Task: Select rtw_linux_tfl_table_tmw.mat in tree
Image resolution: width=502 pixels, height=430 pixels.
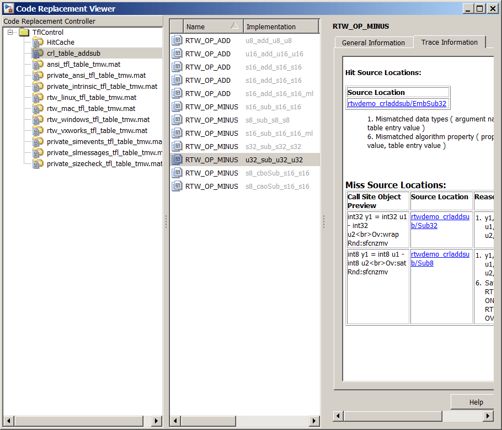Action: point(92,97)
